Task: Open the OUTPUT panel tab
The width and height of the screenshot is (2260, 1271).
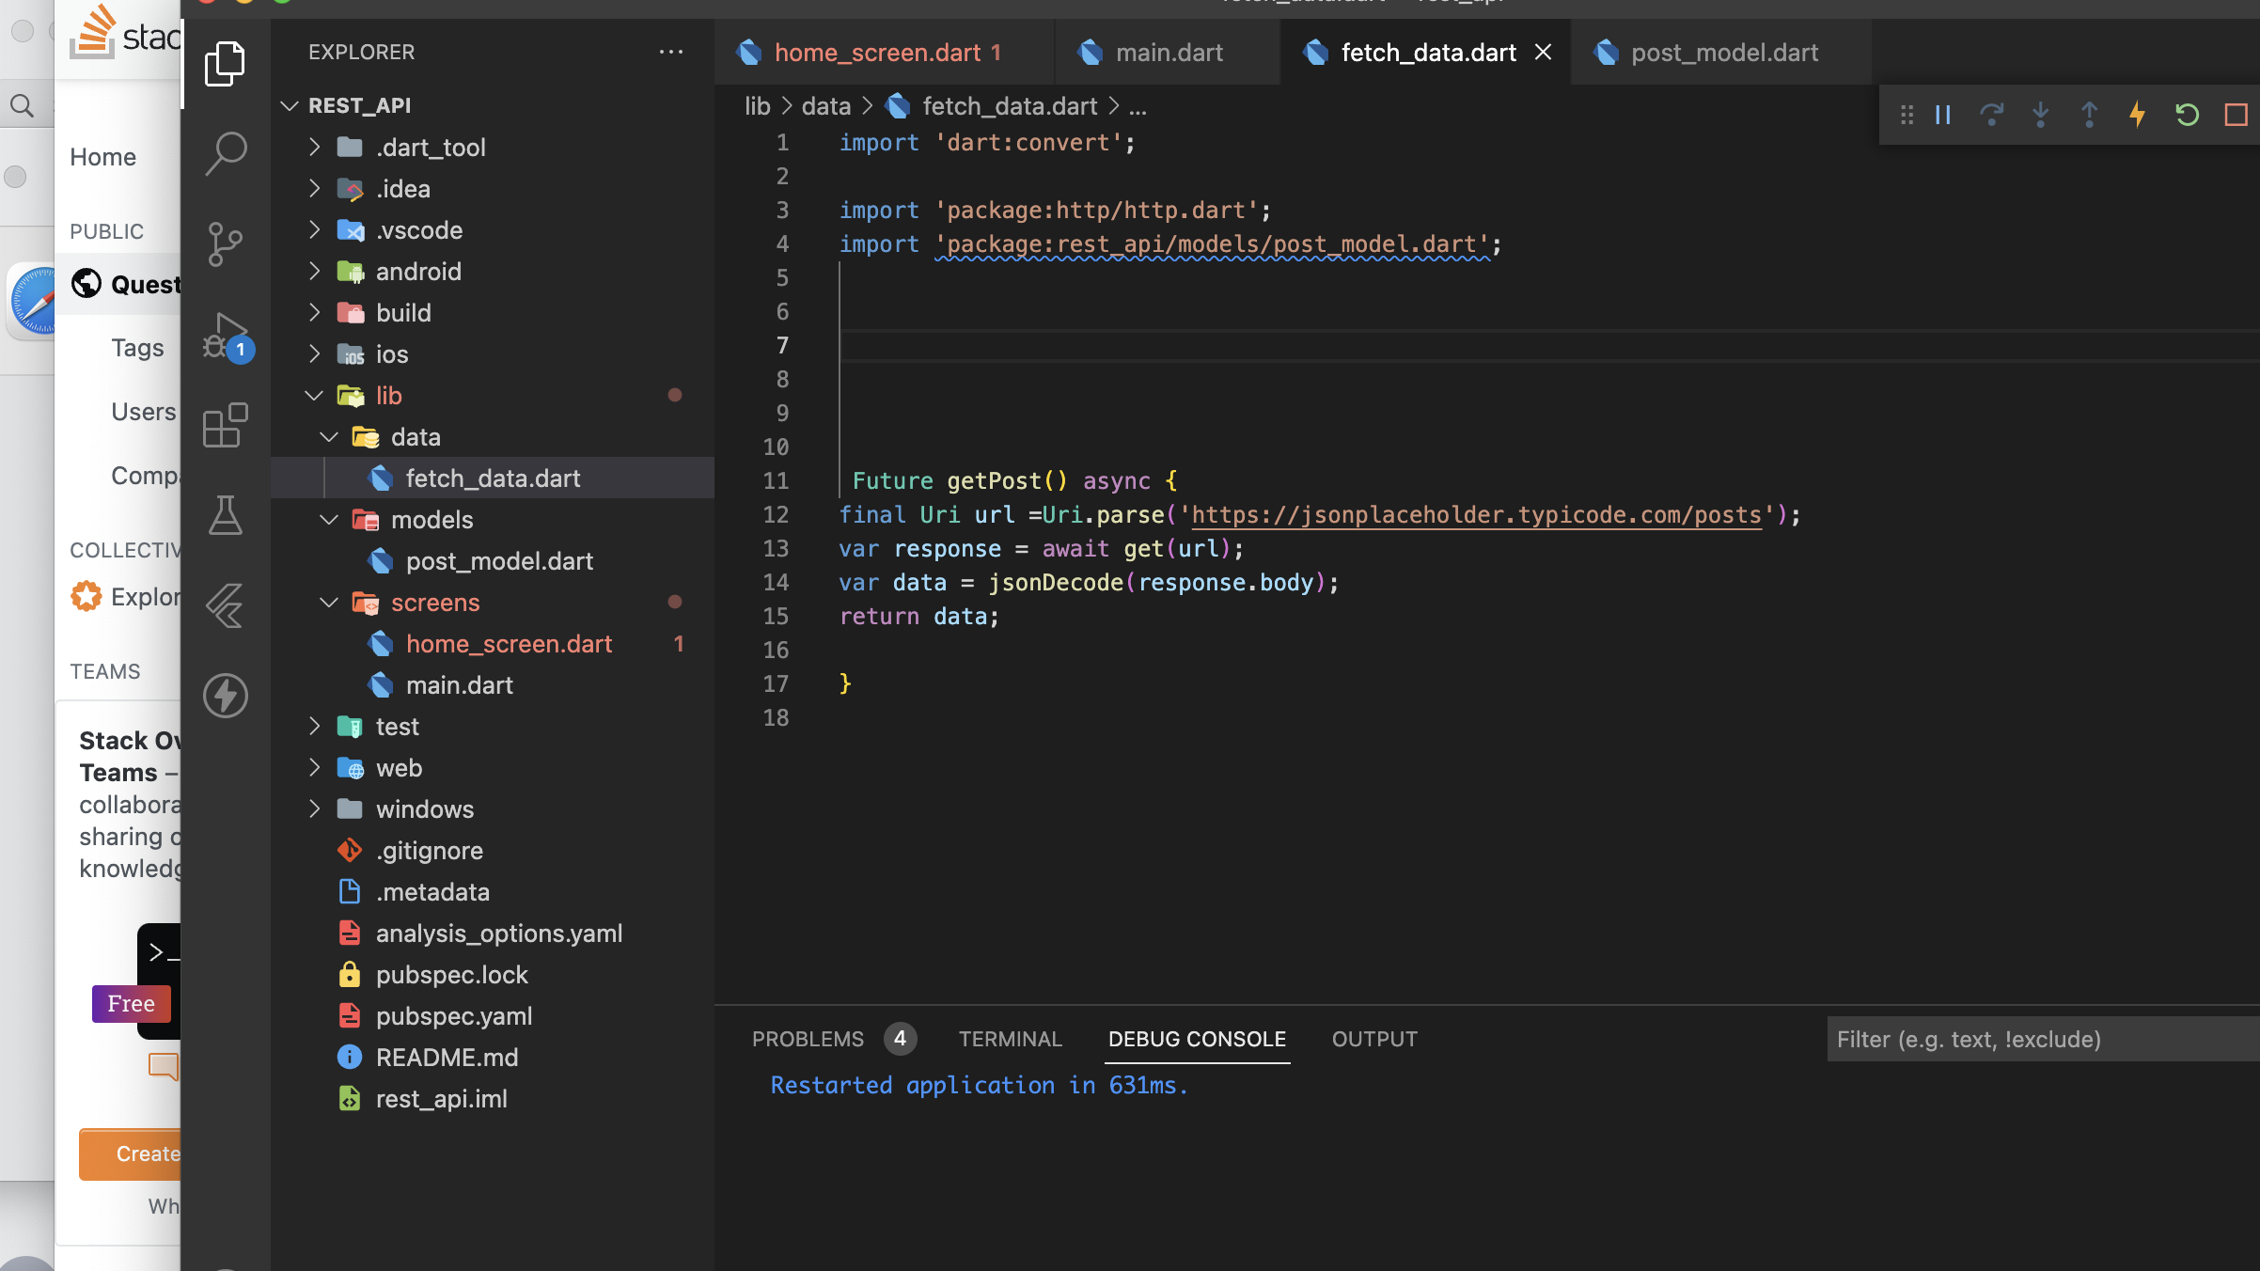Action: tap(1374, 1039)
